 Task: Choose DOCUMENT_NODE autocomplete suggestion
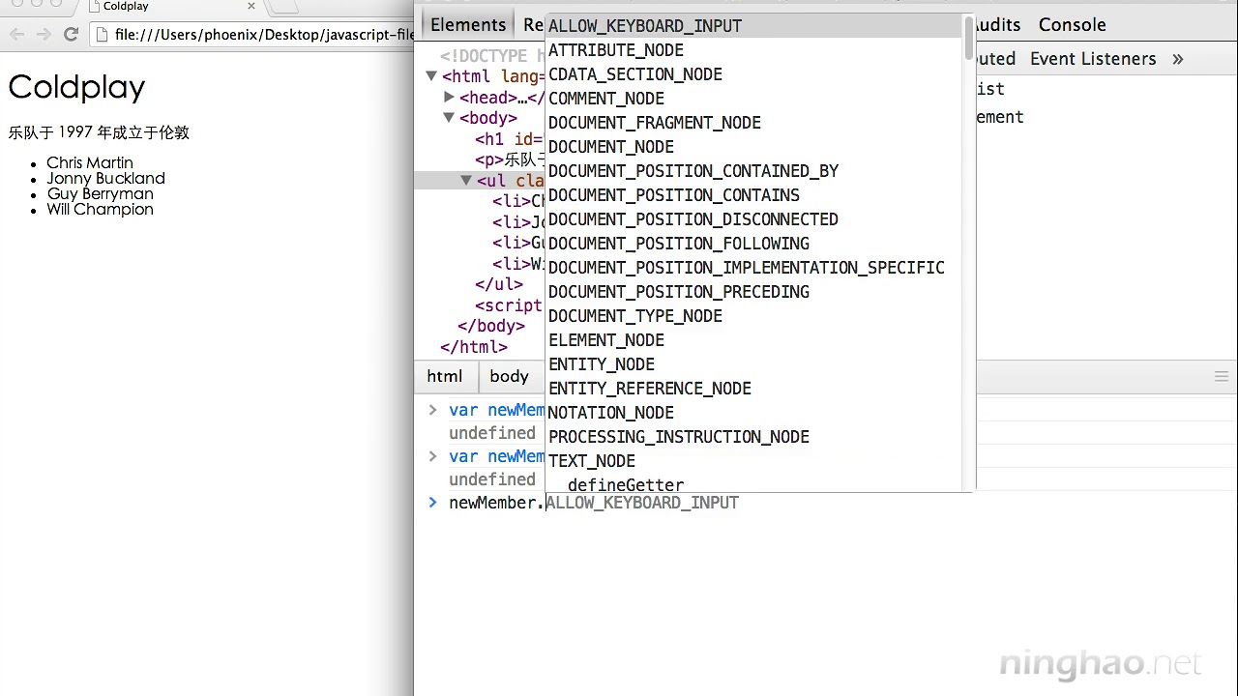754,147
